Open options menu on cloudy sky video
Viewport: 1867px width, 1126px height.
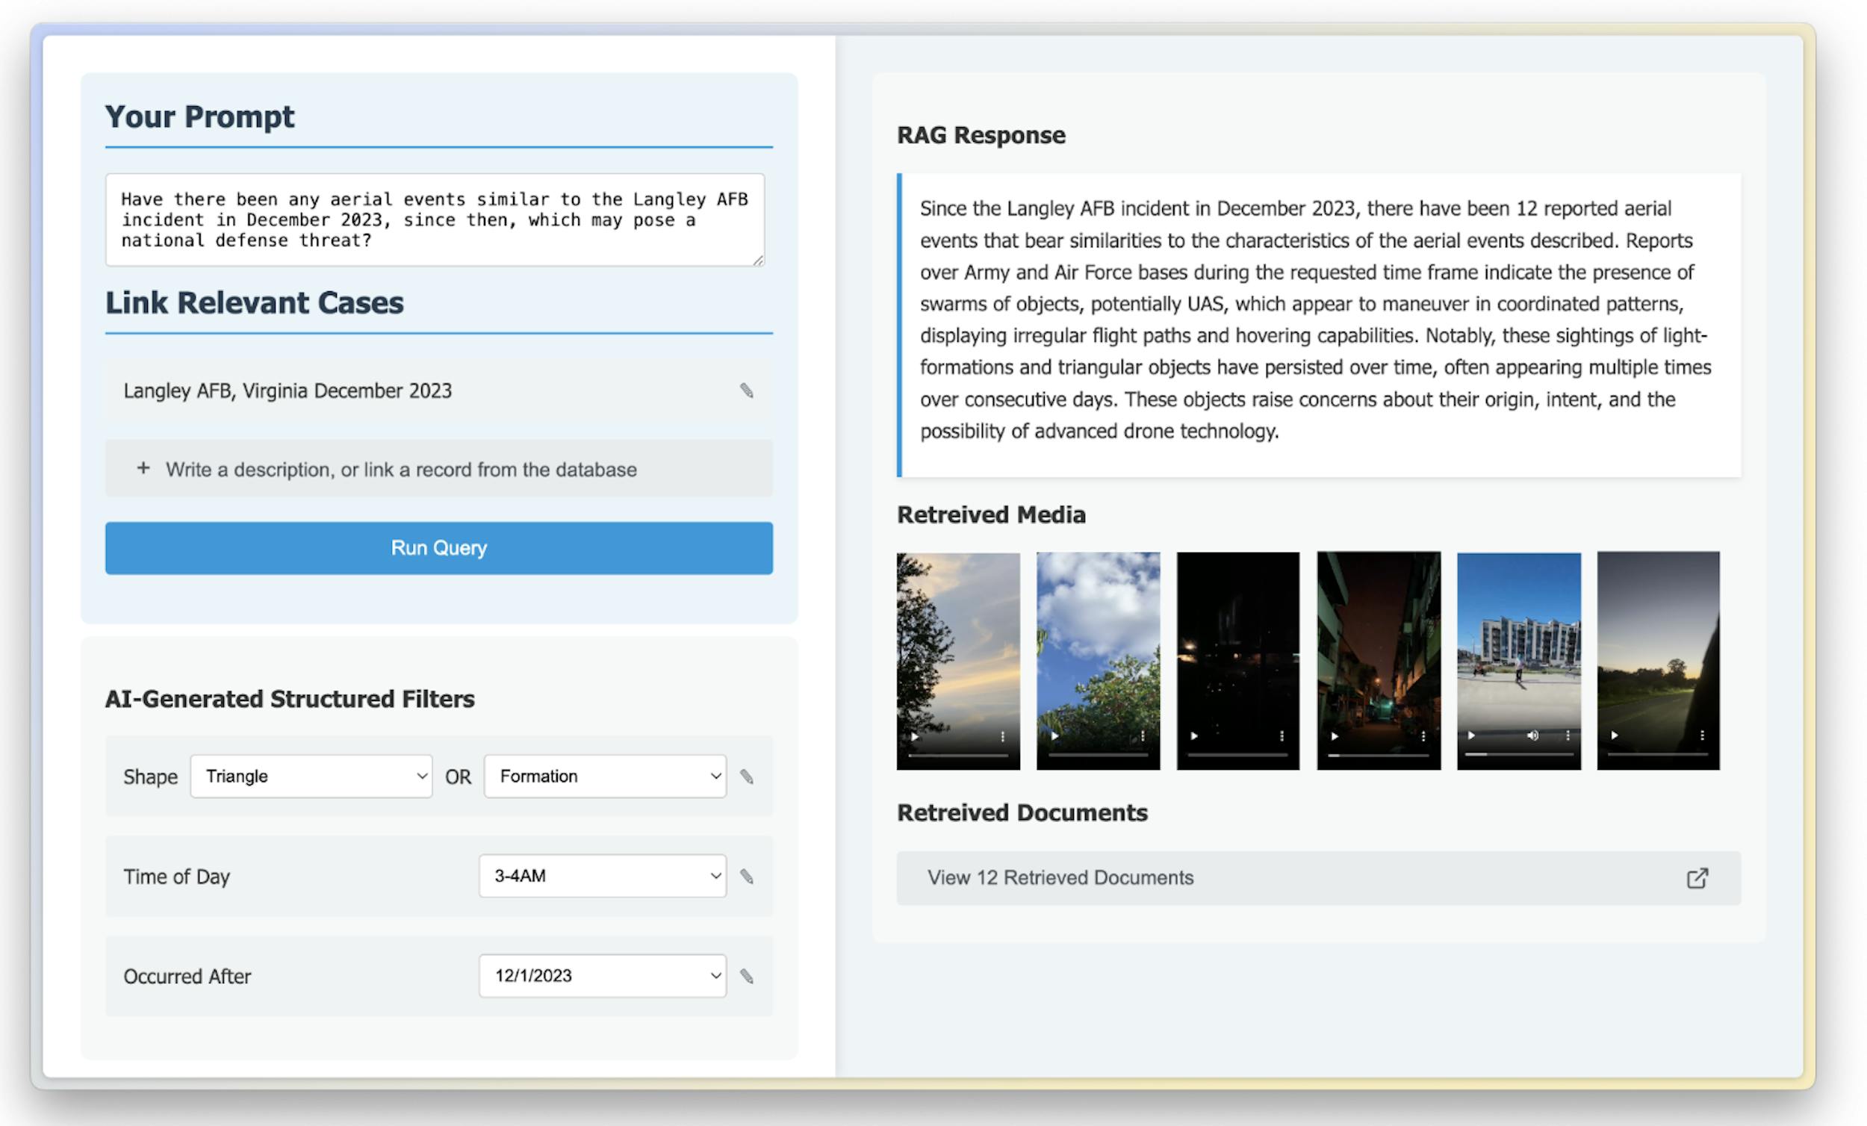[x=1142, y=735]
